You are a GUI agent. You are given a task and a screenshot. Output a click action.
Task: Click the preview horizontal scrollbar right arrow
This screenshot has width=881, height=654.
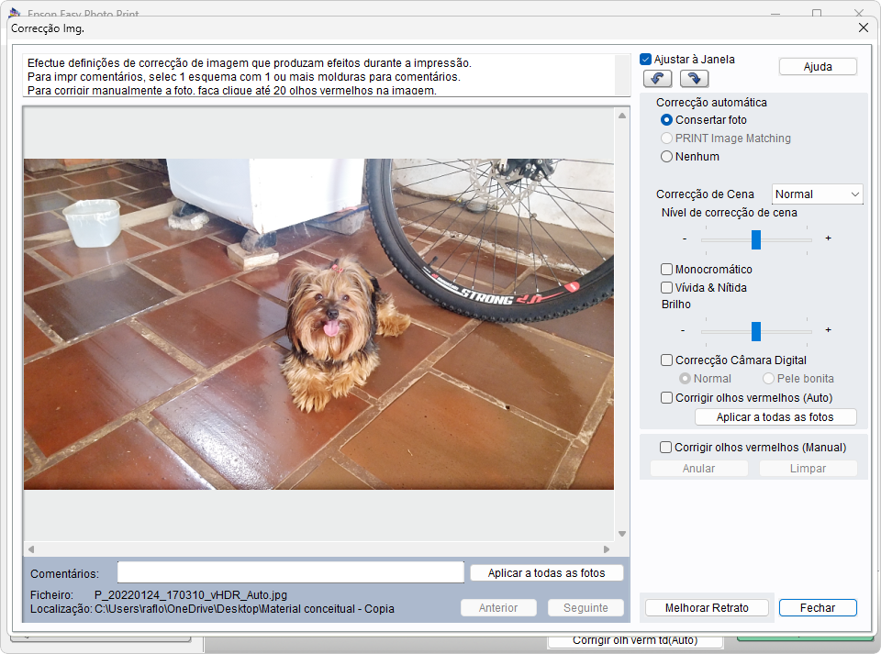(607, 549)
